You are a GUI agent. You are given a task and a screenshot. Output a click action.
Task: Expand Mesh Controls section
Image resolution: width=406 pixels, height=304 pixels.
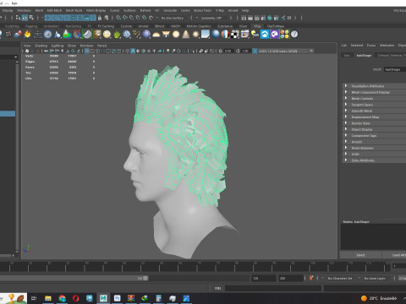click(374, 98)
